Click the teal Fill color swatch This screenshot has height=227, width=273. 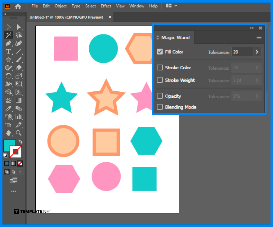tap(9, 145)
